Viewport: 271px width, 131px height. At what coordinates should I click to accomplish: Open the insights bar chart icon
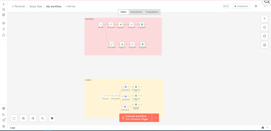tap(4, 114)
